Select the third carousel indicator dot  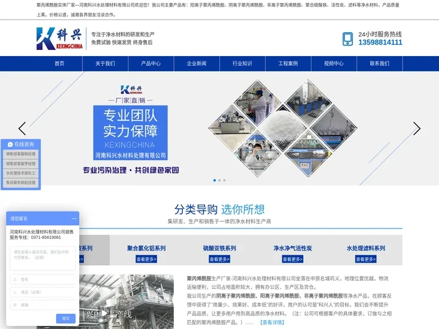[224, 180]
